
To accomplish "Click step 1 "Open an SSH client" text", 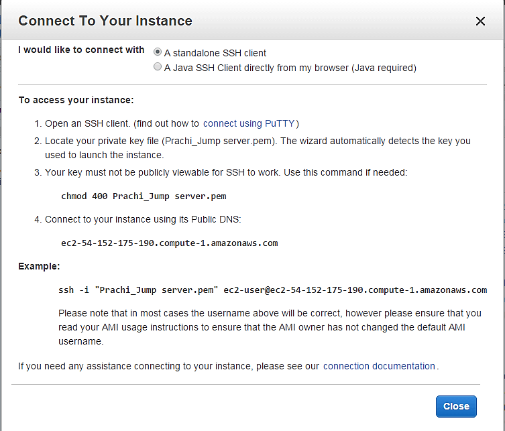I will click(x=121, y=123).
